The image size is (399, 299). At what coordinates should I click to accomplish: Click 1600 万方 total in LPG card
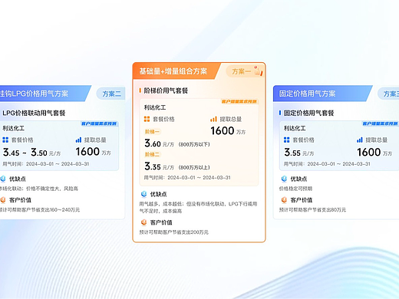[x=93, y=152]
